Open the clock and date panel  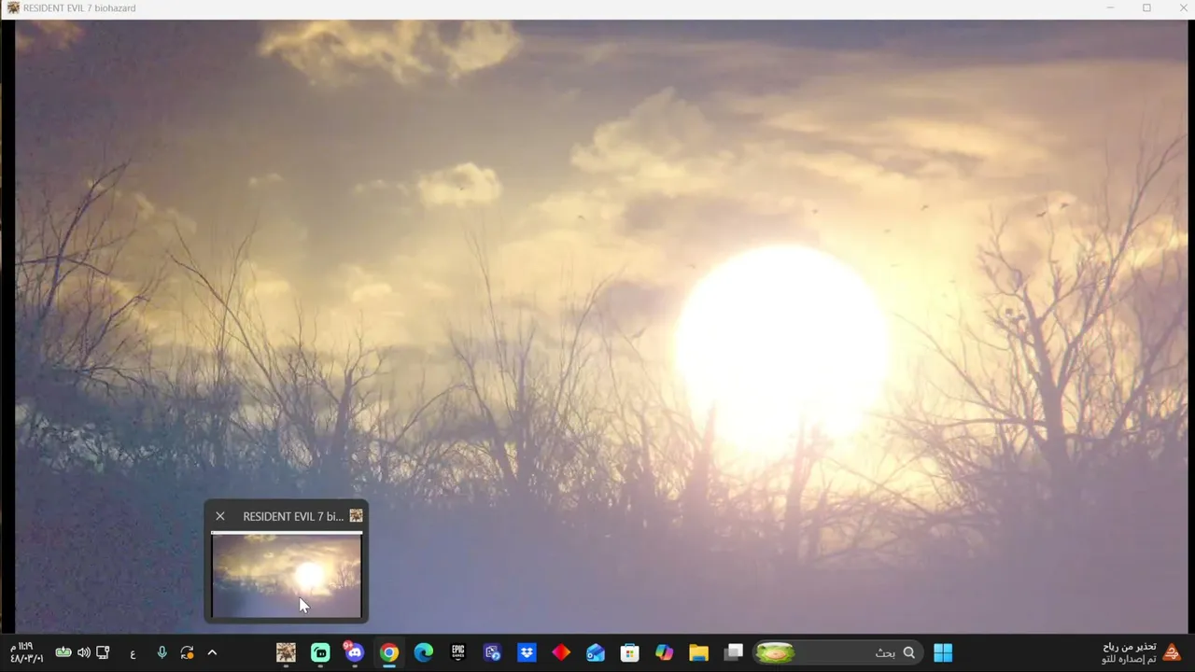click(x=26, y=652)
